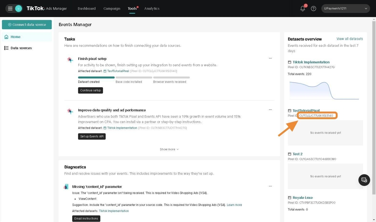Screen dimensions: 376x222
Task: Open View all datasets link
Action: click(x=349, y=39)
